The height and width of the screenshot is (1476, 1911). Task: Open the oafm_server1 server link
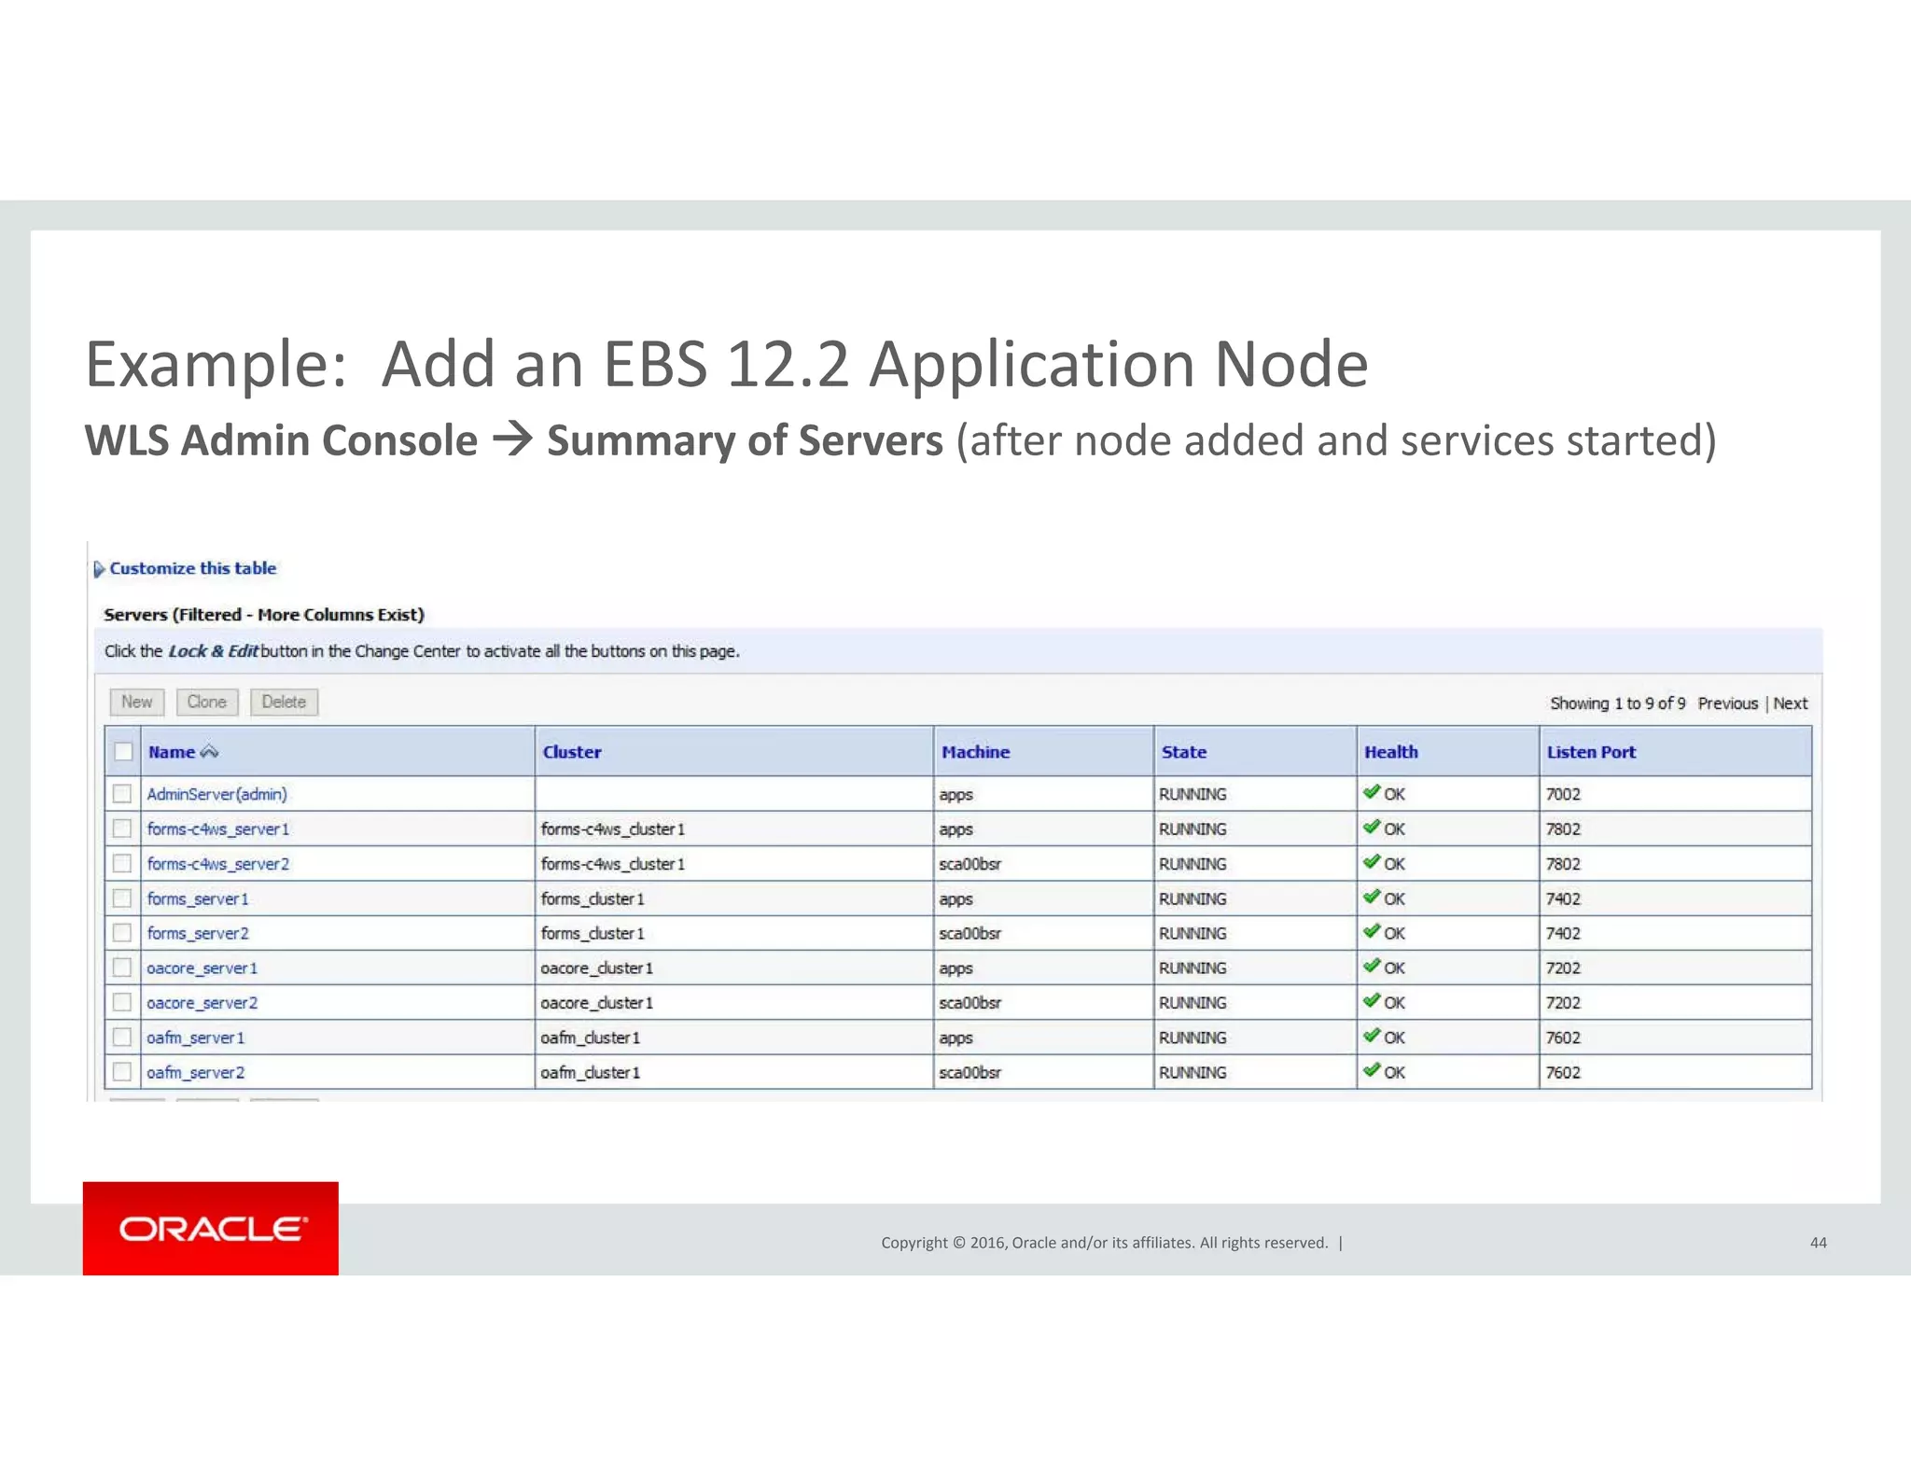[195, 1037]
